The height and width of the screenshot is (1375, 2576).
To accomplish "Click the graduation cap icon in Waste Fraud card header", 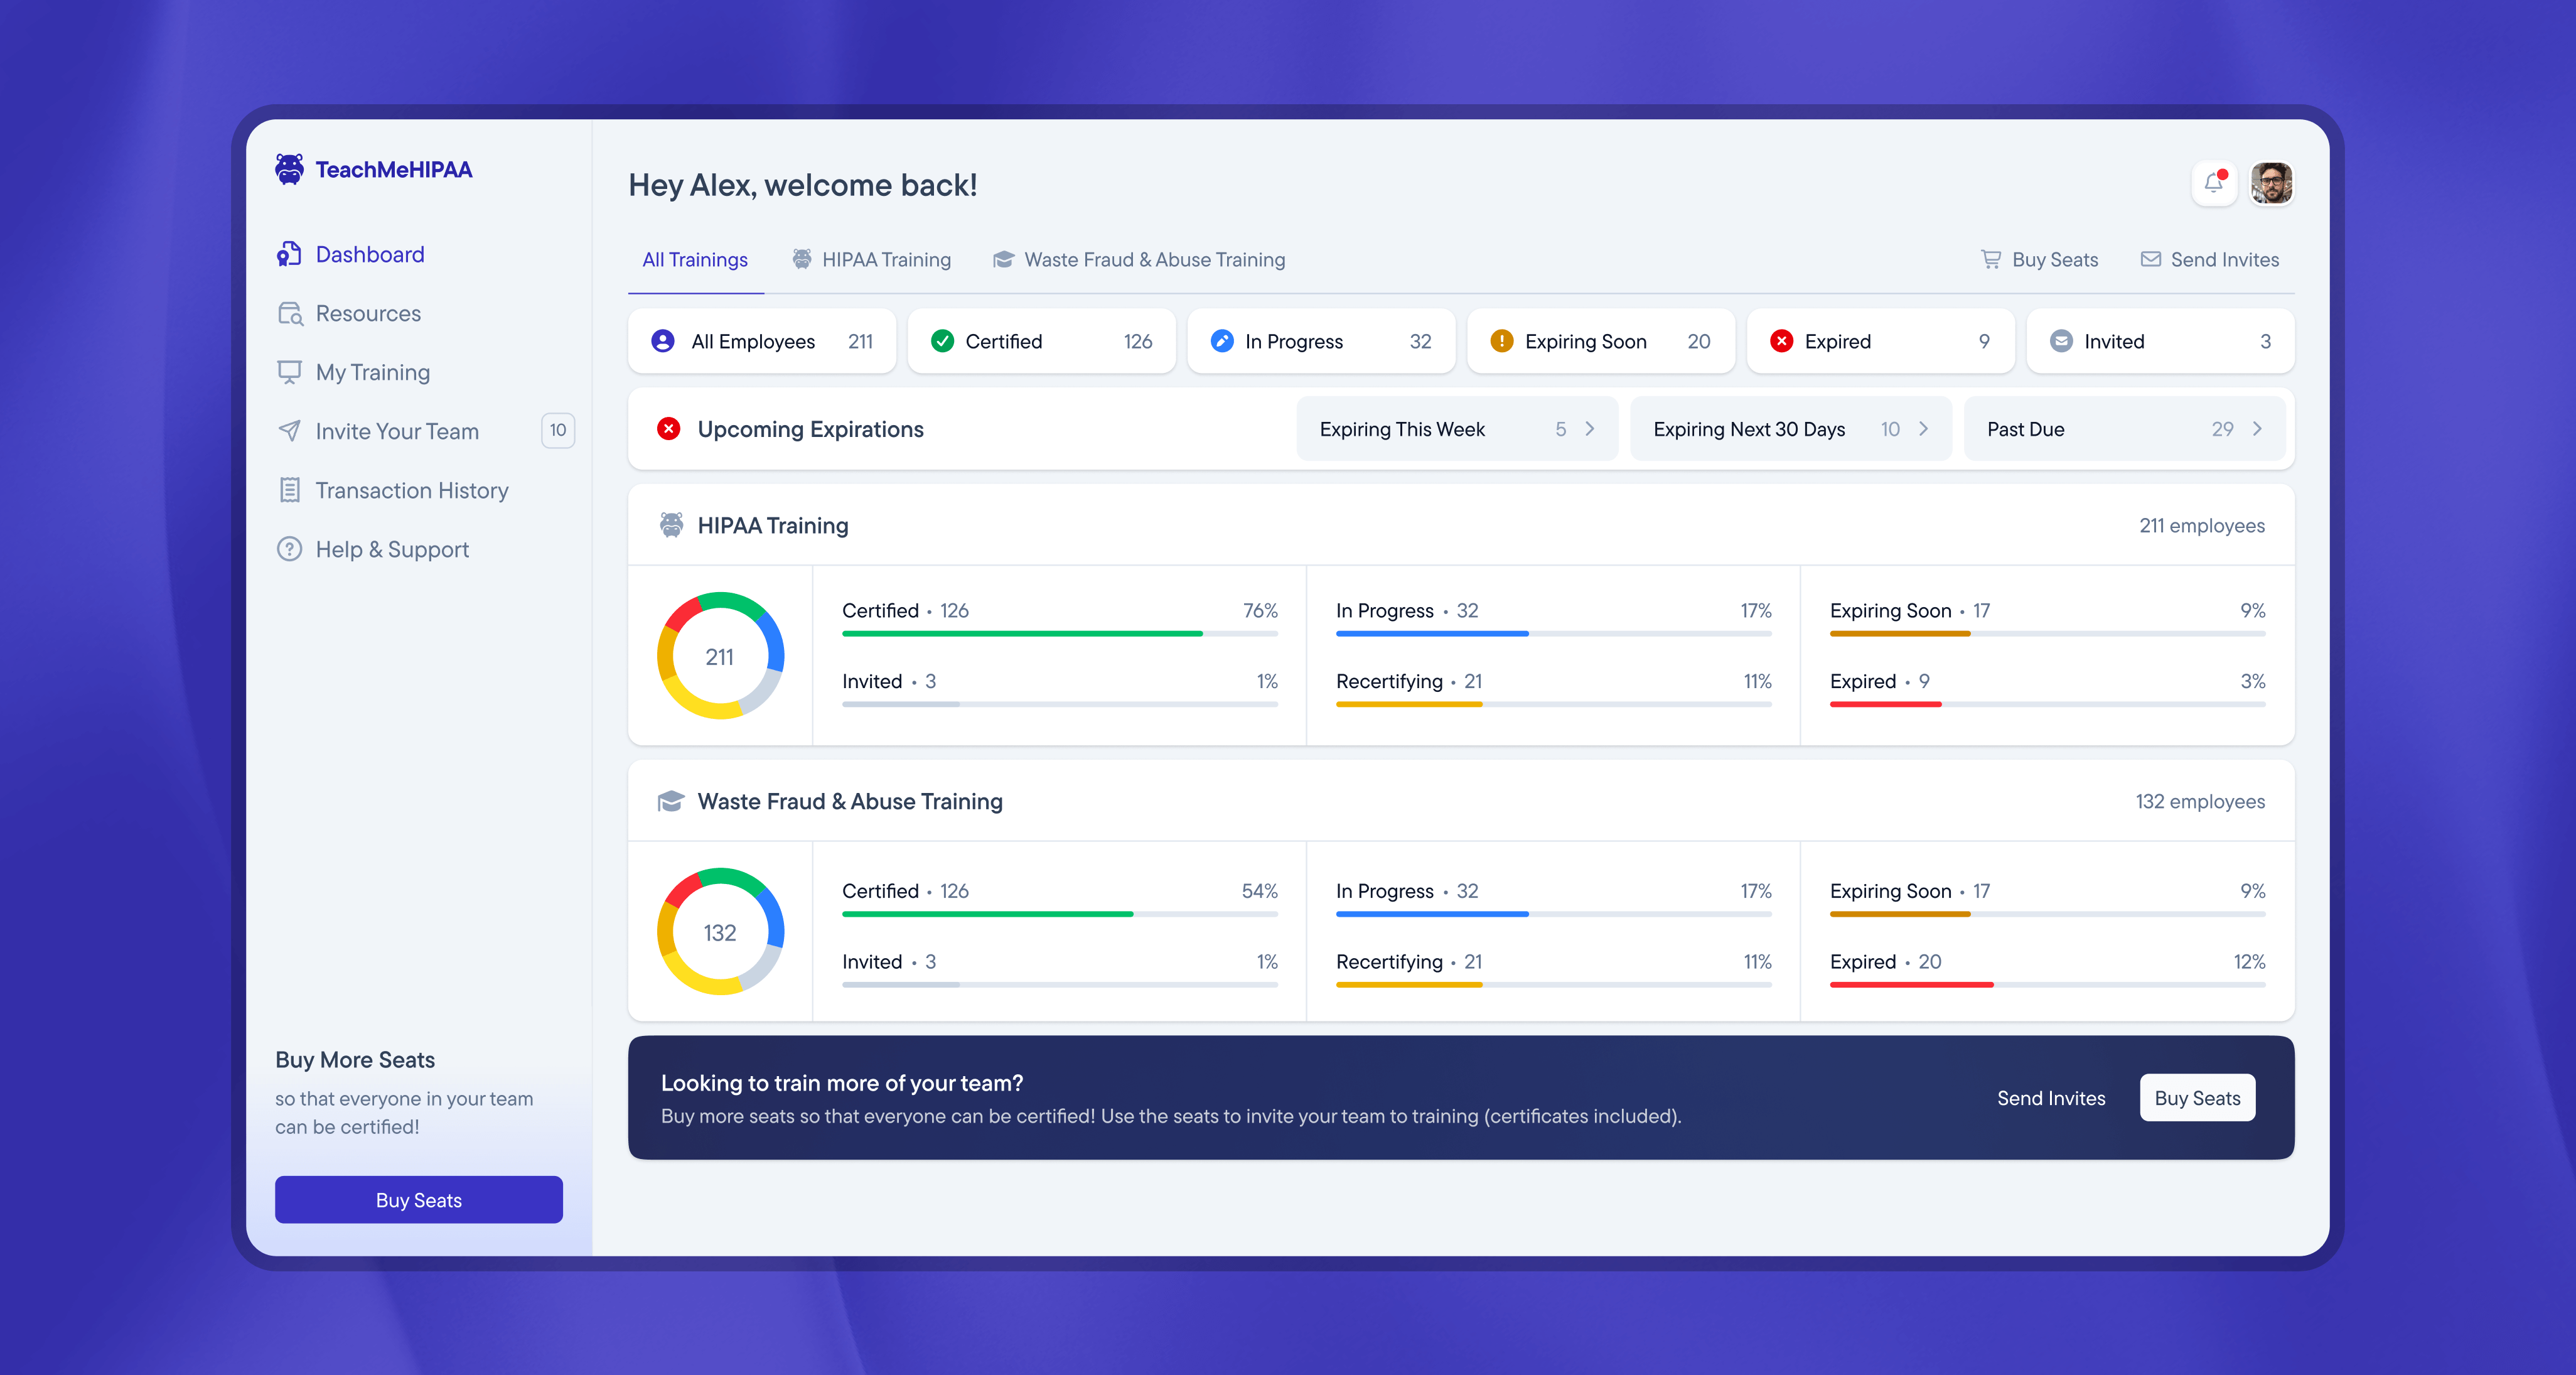I will click(x=670, y=801).
